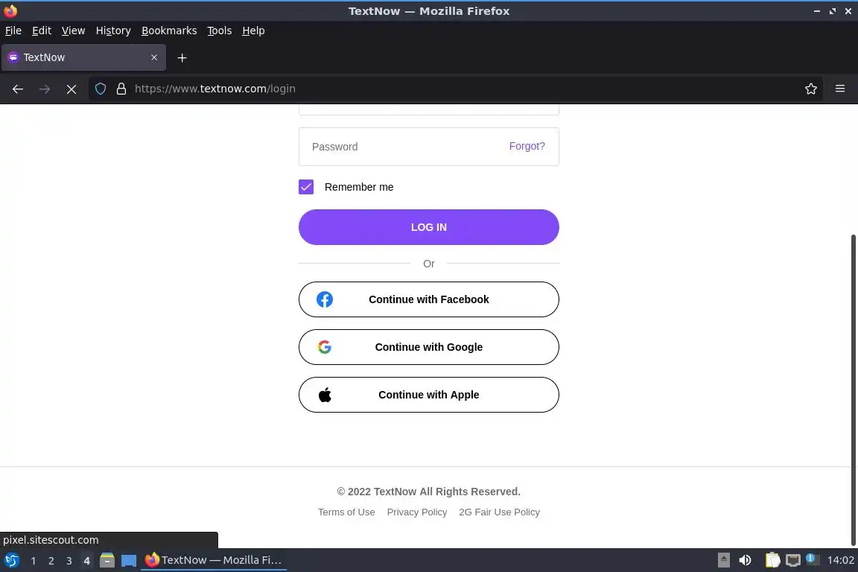Open the notification tray icon
Image resolution: width=858 pixels, height=572 pixels.
tap(813, 559)
